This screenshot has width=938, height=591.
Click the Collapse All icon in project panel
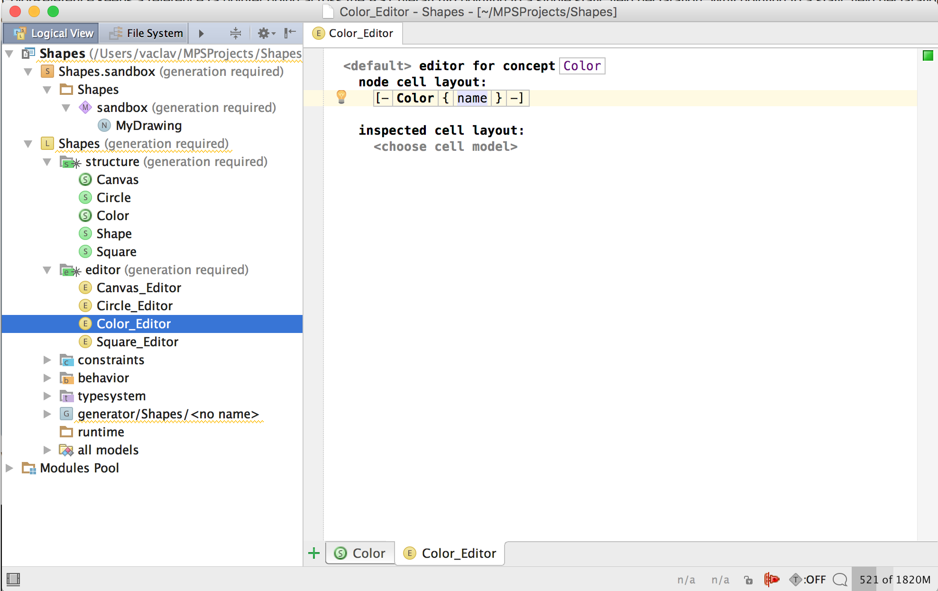click(x=235, y=33)
